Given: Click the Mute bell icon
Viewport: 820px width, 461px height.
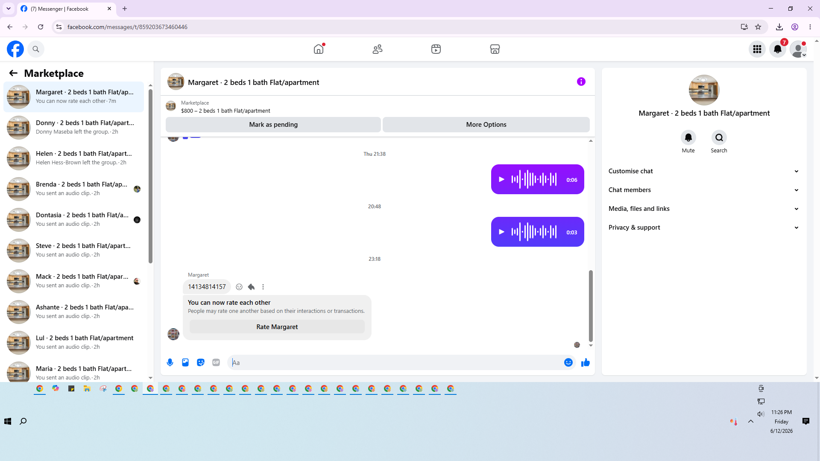Looking at the screenshot, I should click(688, 137).
